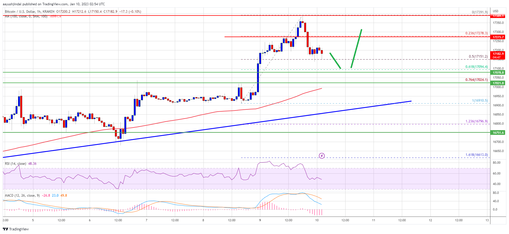Click the date label 6 on time axis
The image size is (509, 234).
(x=90, y=220)
